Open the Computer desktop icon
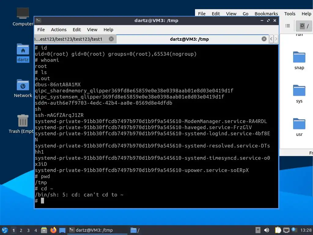The width and height of the screenshot is (313, 235). click(23, 17)
